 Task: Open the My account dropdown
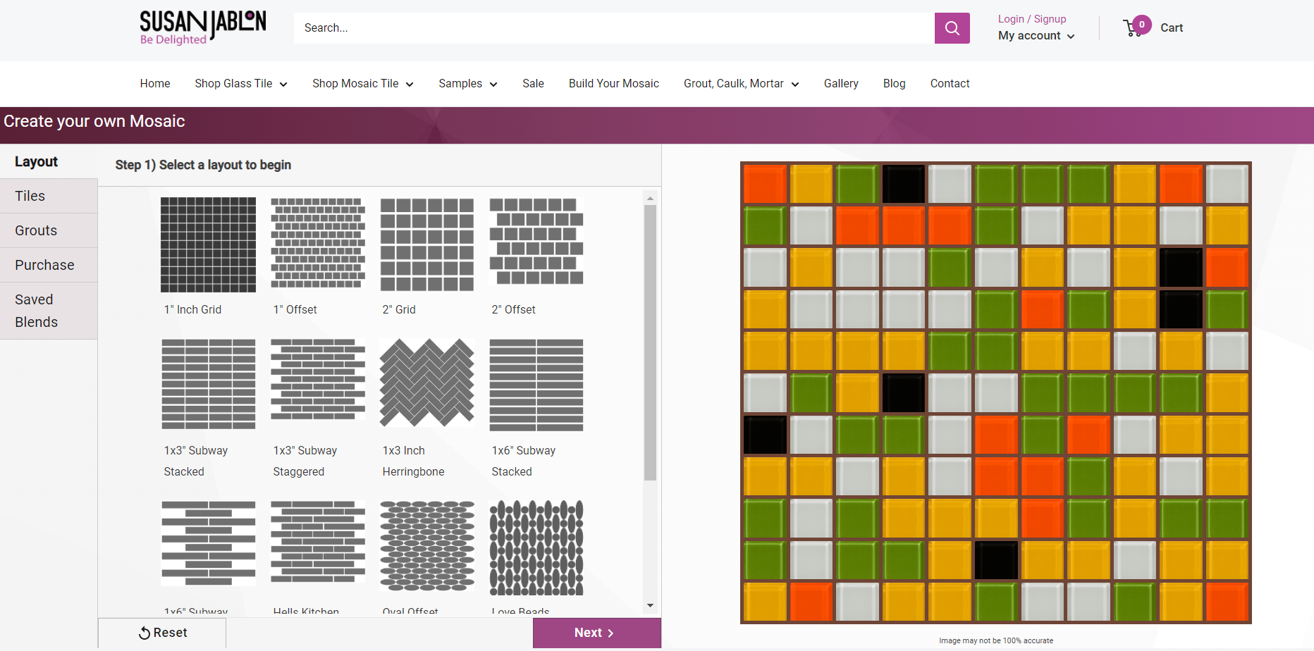[1036, 36]
